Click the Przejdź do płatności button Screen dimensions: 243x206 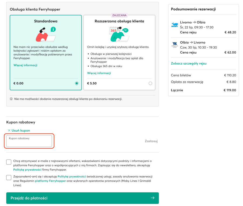[82, 198]
